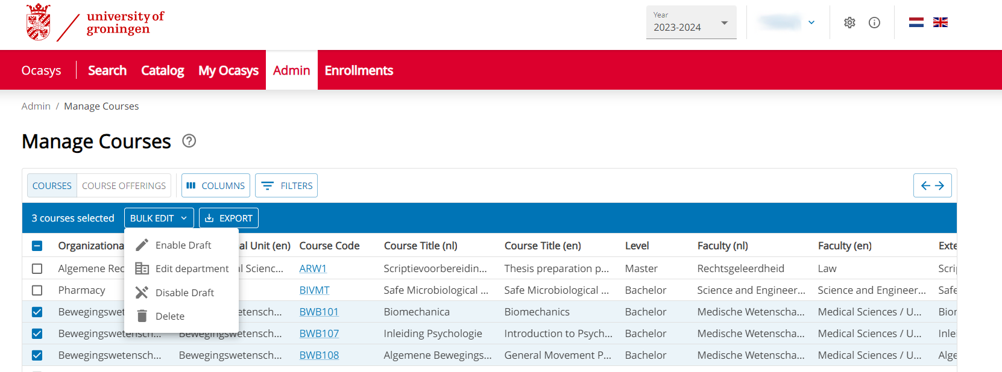Open the info circle icon in header
The width and height of the screenshot is (1002, 372).
coord(874,23)
